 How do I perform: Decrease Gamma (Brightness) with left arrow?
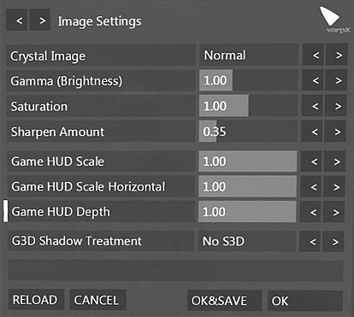[313, 80]
